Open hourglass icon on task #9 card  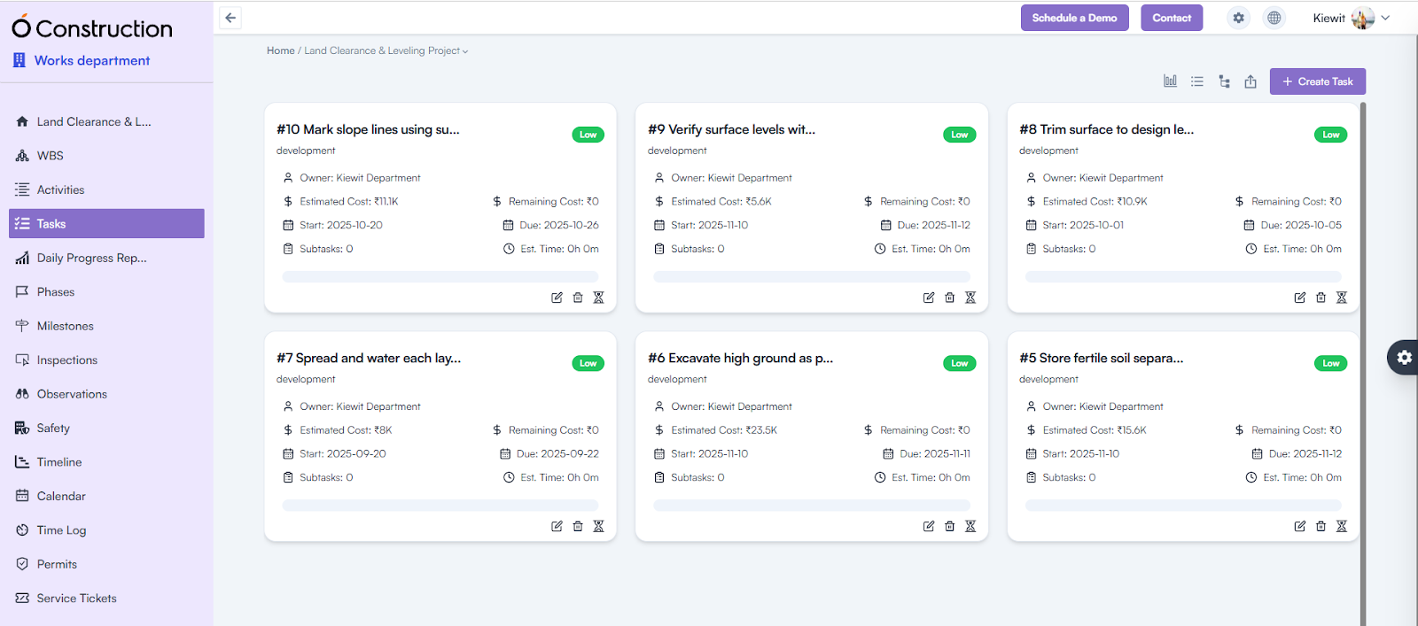[x=970, y=298]
